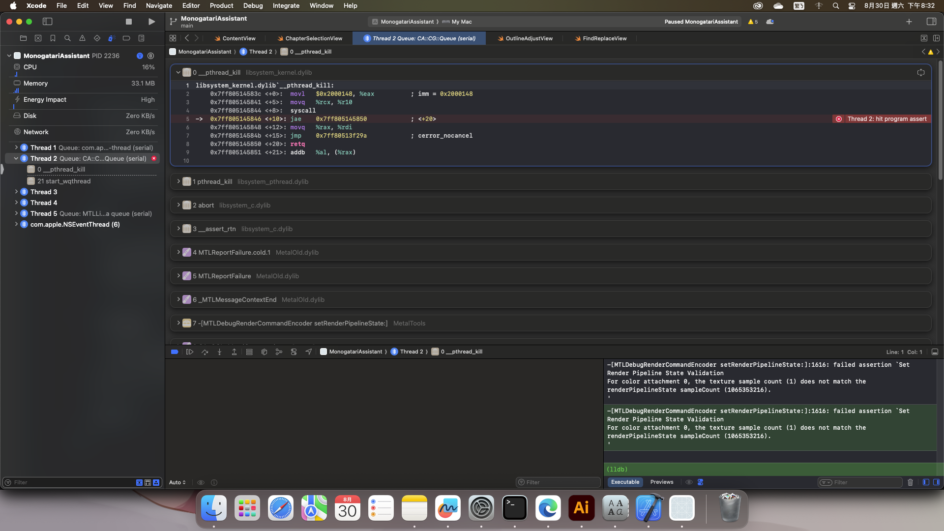Open the Project navigator folder icon
The width and height of the screenshot is (944, 531).
[x=23, y=38]
